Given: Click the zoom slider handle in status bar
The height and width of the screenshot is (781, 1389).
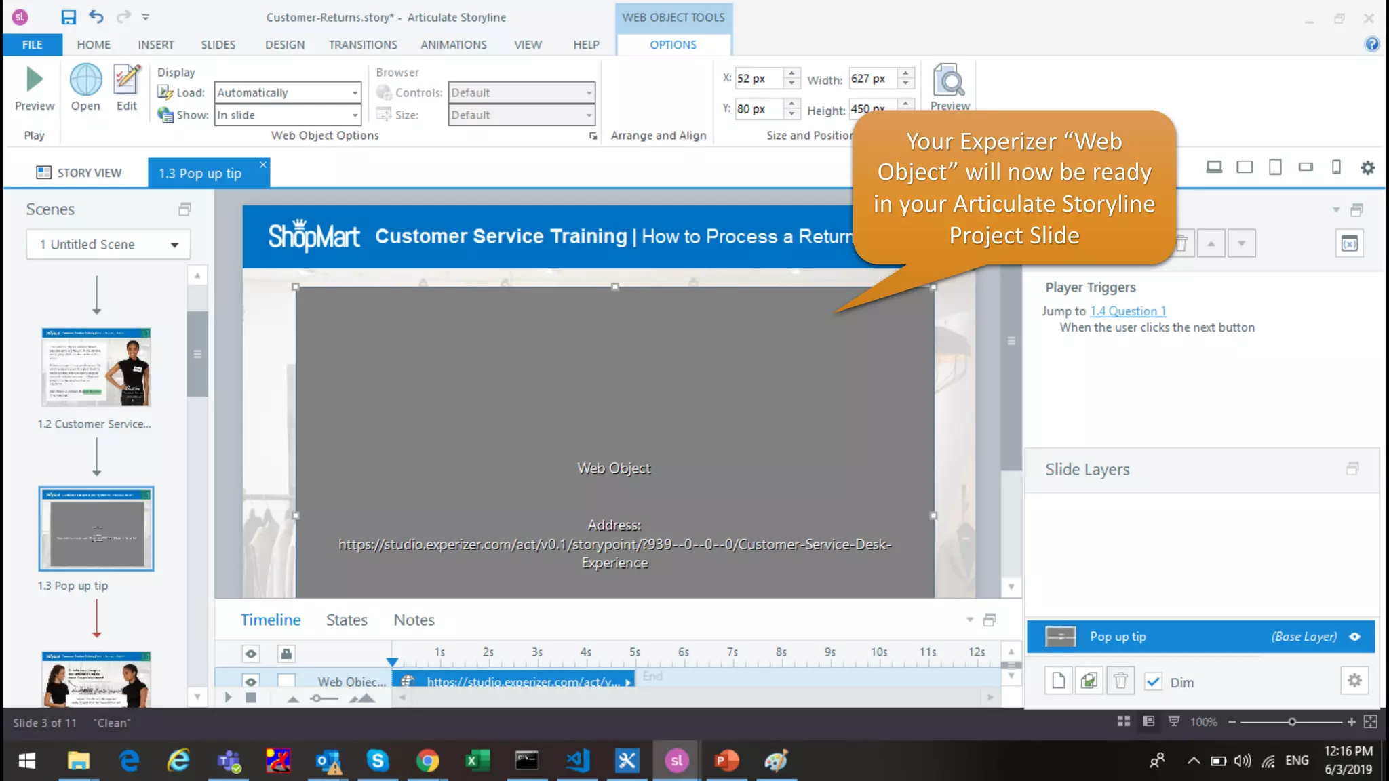Looking at the screenshot, I should pos(1292,722).
